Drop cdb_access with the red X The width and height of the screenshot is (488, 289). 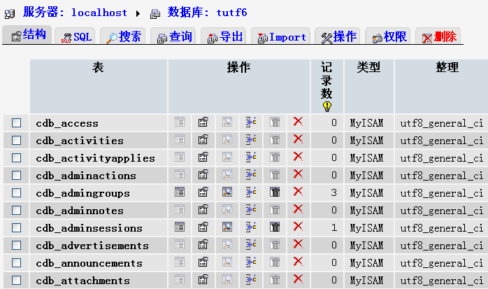[298, 122]
